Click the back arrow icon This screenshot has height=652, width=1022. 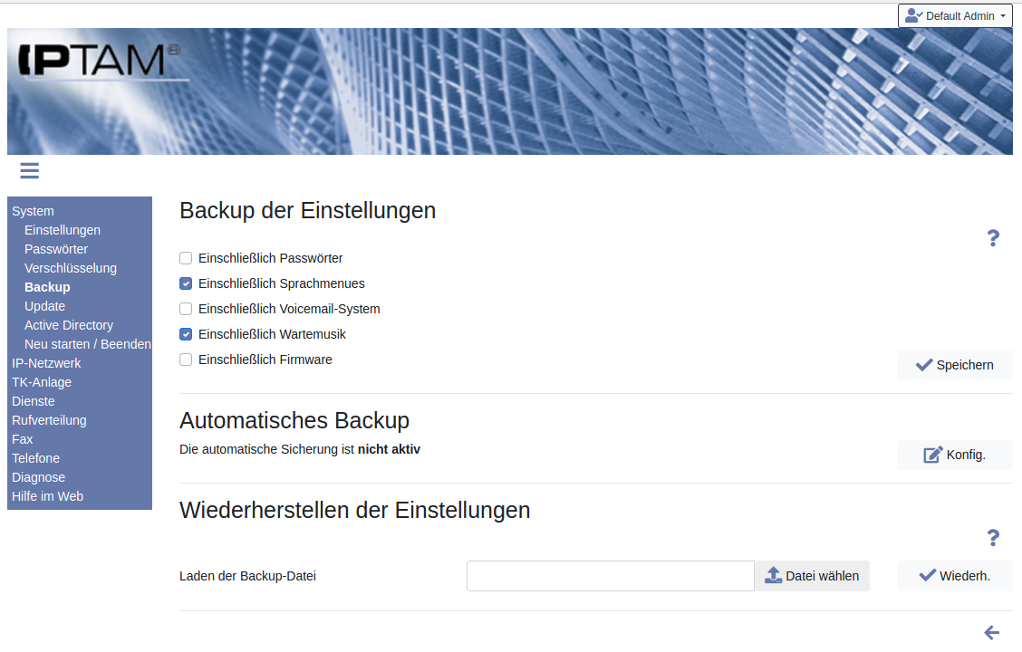pos(992,632)
